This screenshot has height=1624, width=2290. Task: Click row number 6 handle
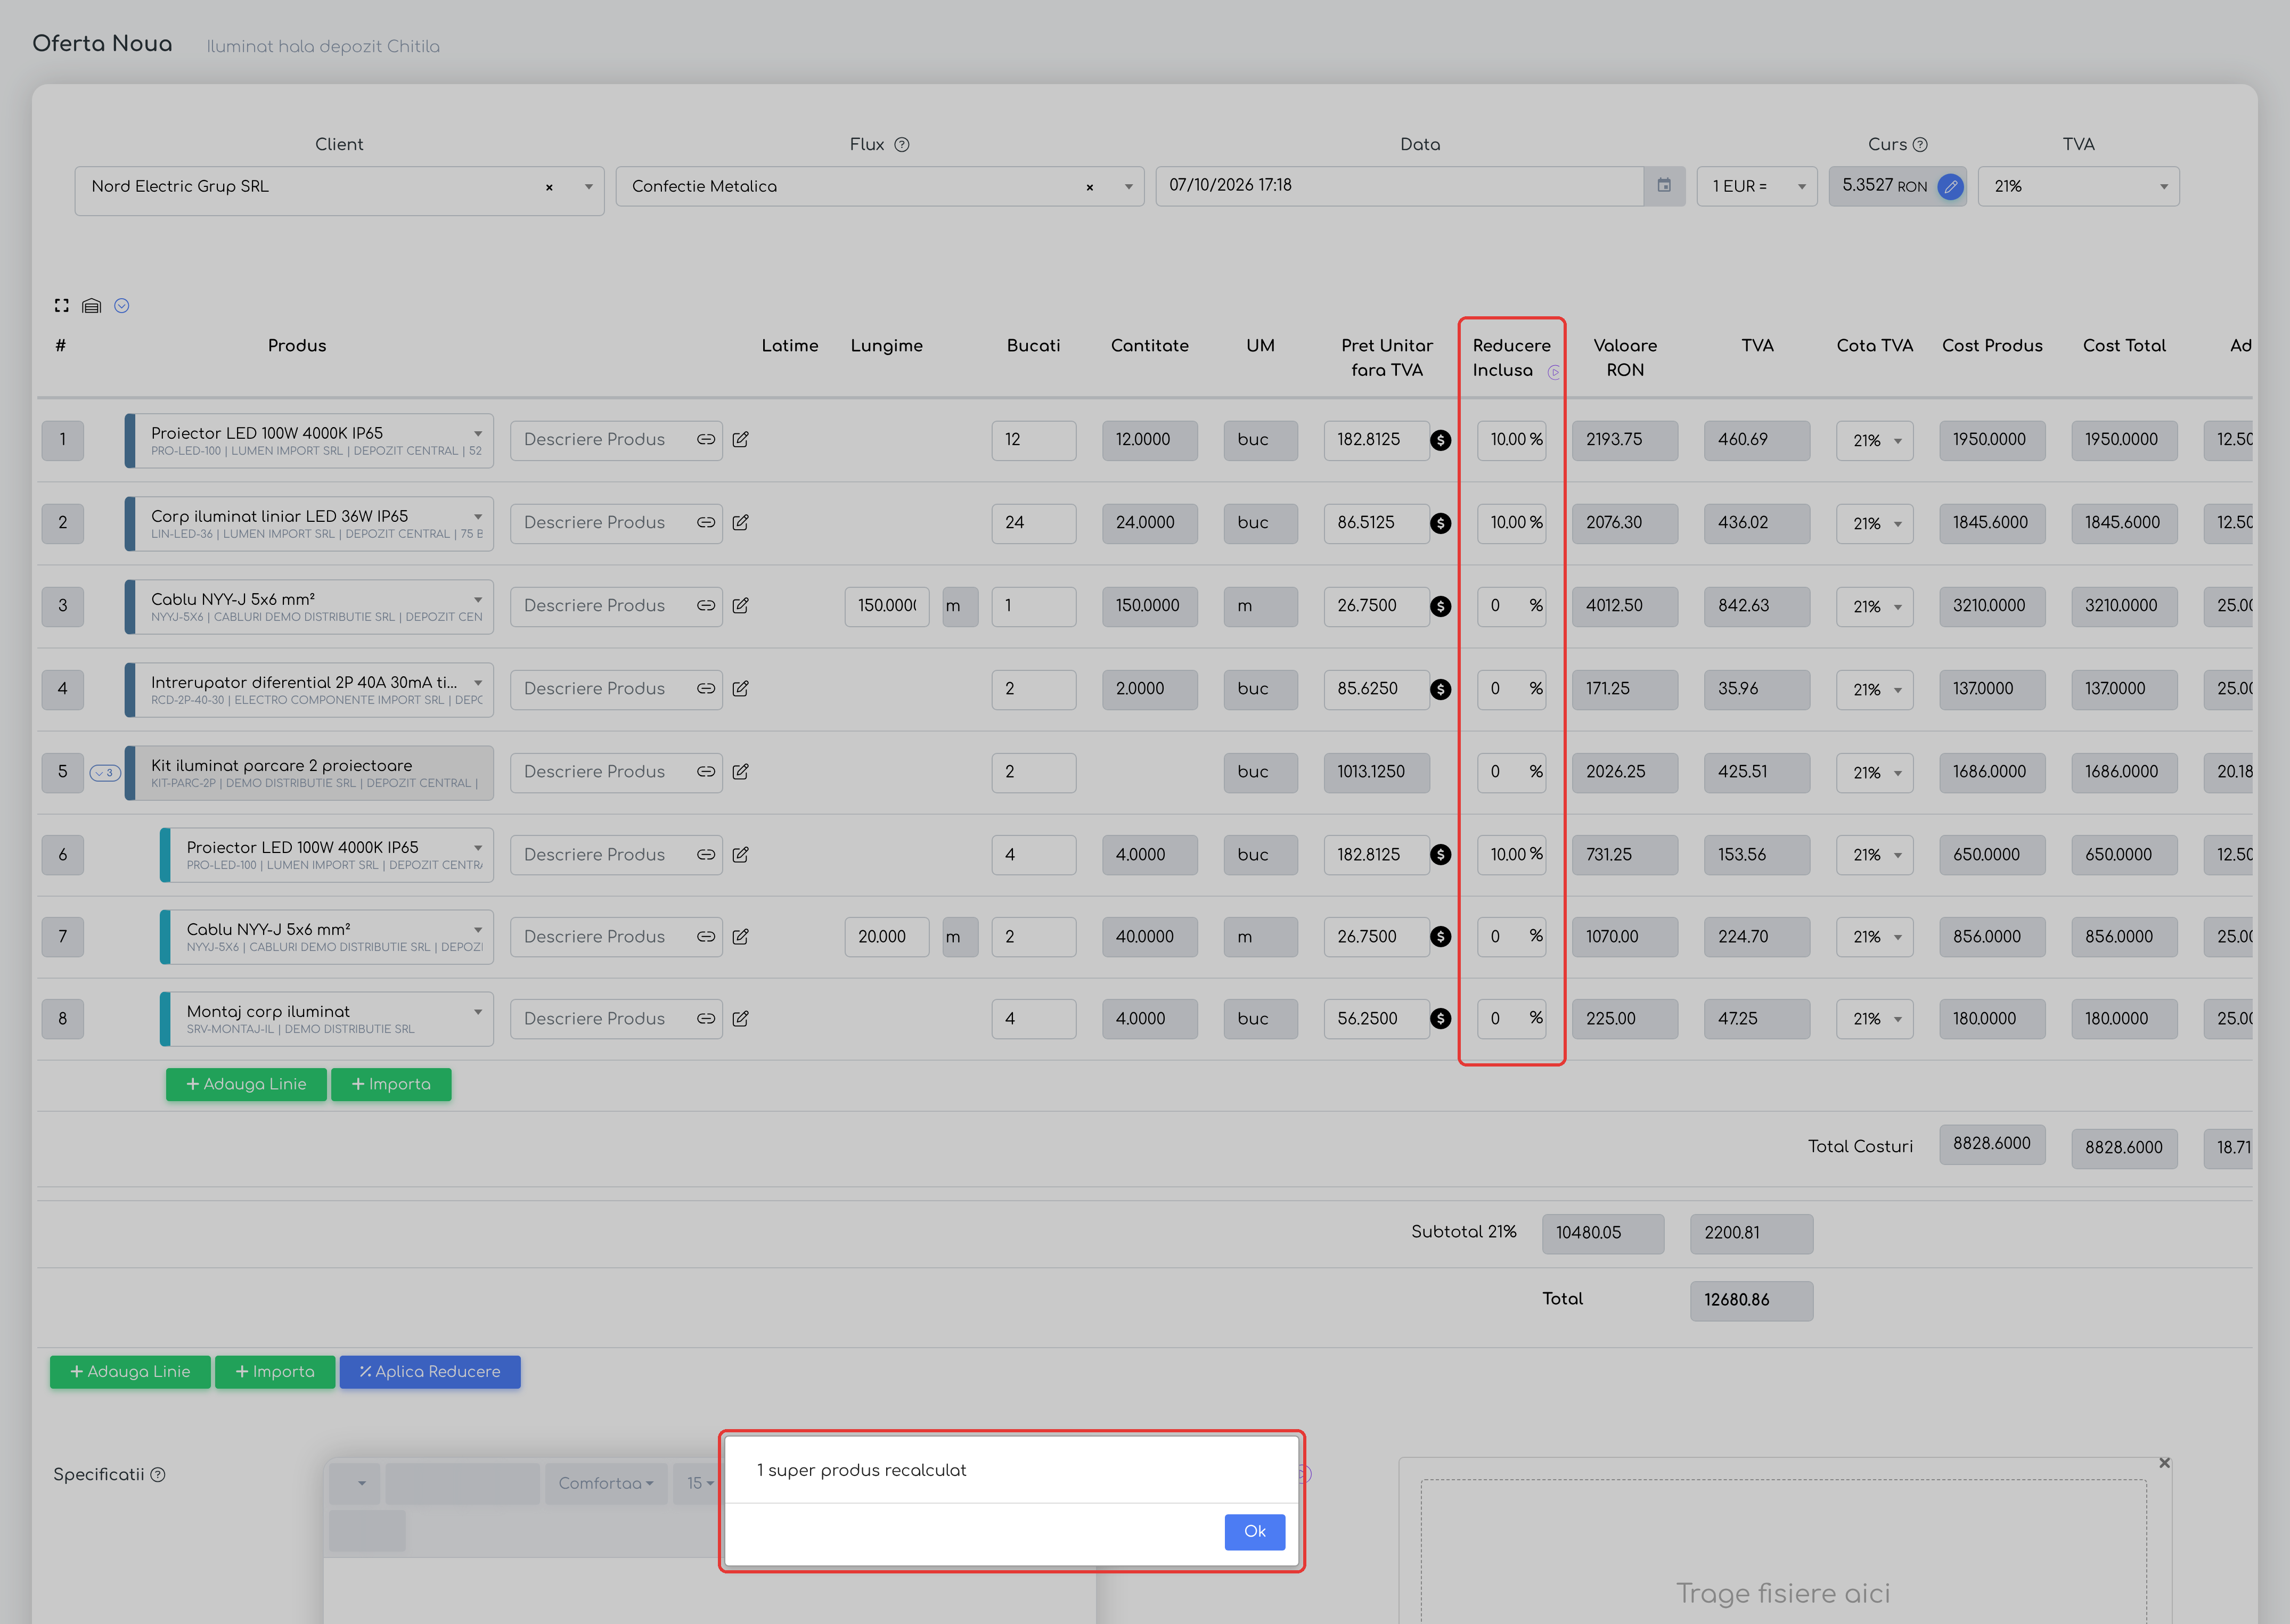click(x=62, y=856)
